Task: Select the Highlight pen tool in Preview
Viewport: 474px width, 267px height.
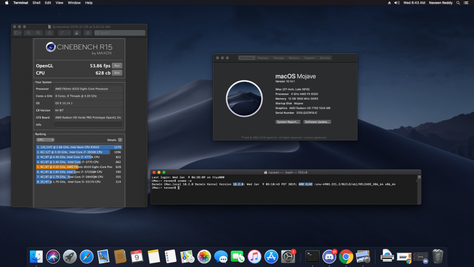Action: click(x=62, y=33)
